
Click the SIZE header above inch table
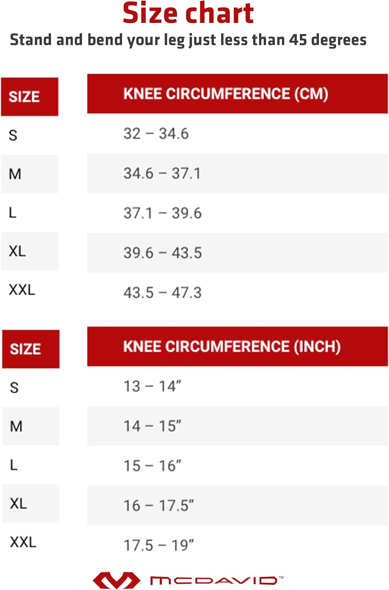point(26,349)
